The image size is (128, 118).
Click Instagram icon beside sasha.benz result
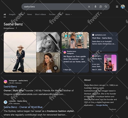click(5, 81)
